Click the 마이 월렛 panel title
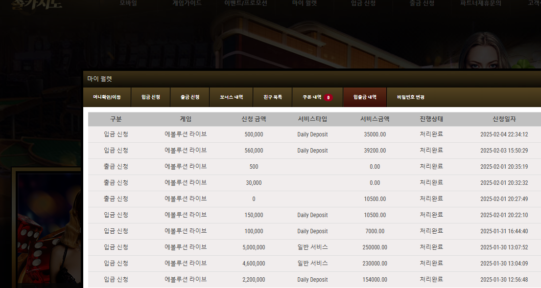The width and height of the screenshot is (541, 288). coord(100,79)
